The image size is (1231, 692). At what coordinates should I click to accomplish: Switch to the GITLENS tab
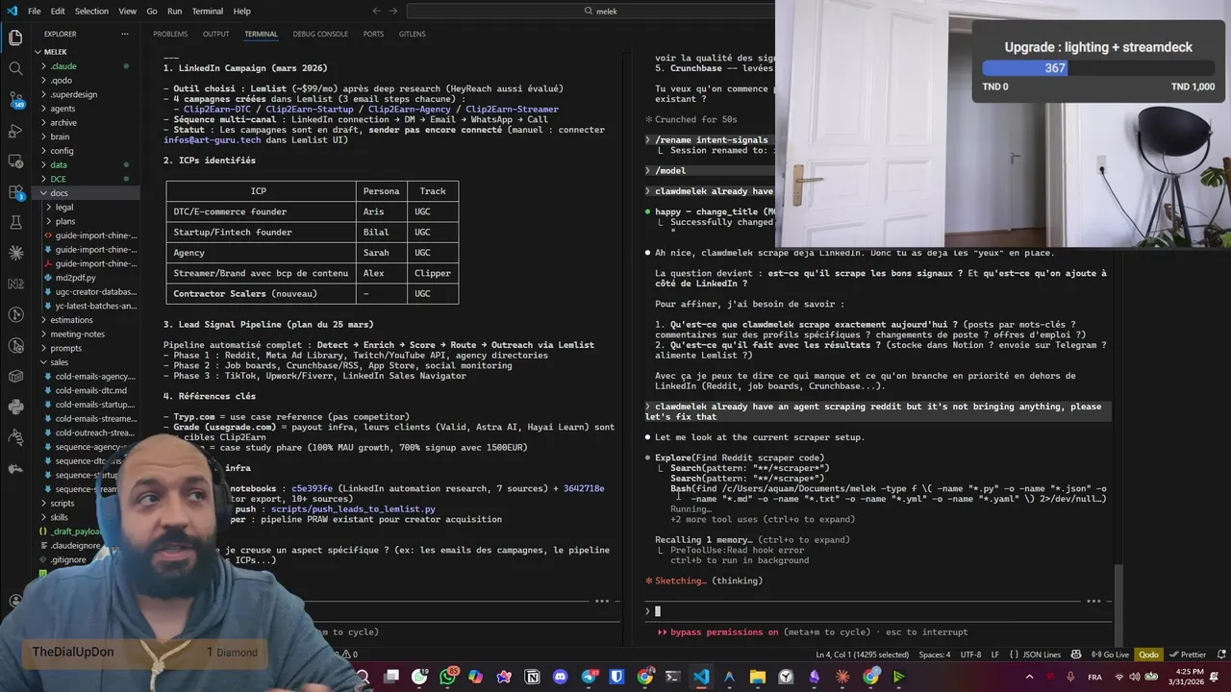412,34
